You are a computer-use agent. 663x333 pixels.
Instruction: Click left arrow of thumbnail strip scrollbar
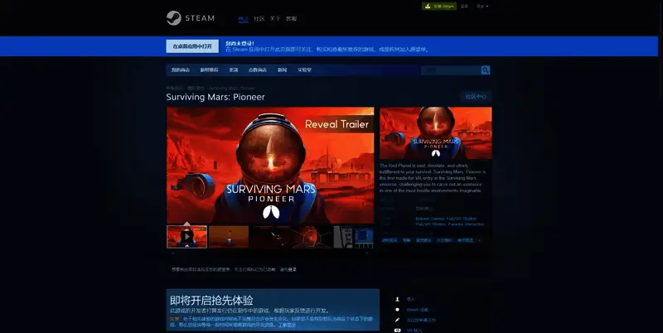tap(172, 253)
